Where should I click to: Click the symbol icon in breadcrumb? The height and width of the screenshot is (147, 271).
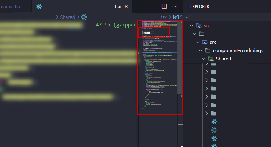pos(175,17)
